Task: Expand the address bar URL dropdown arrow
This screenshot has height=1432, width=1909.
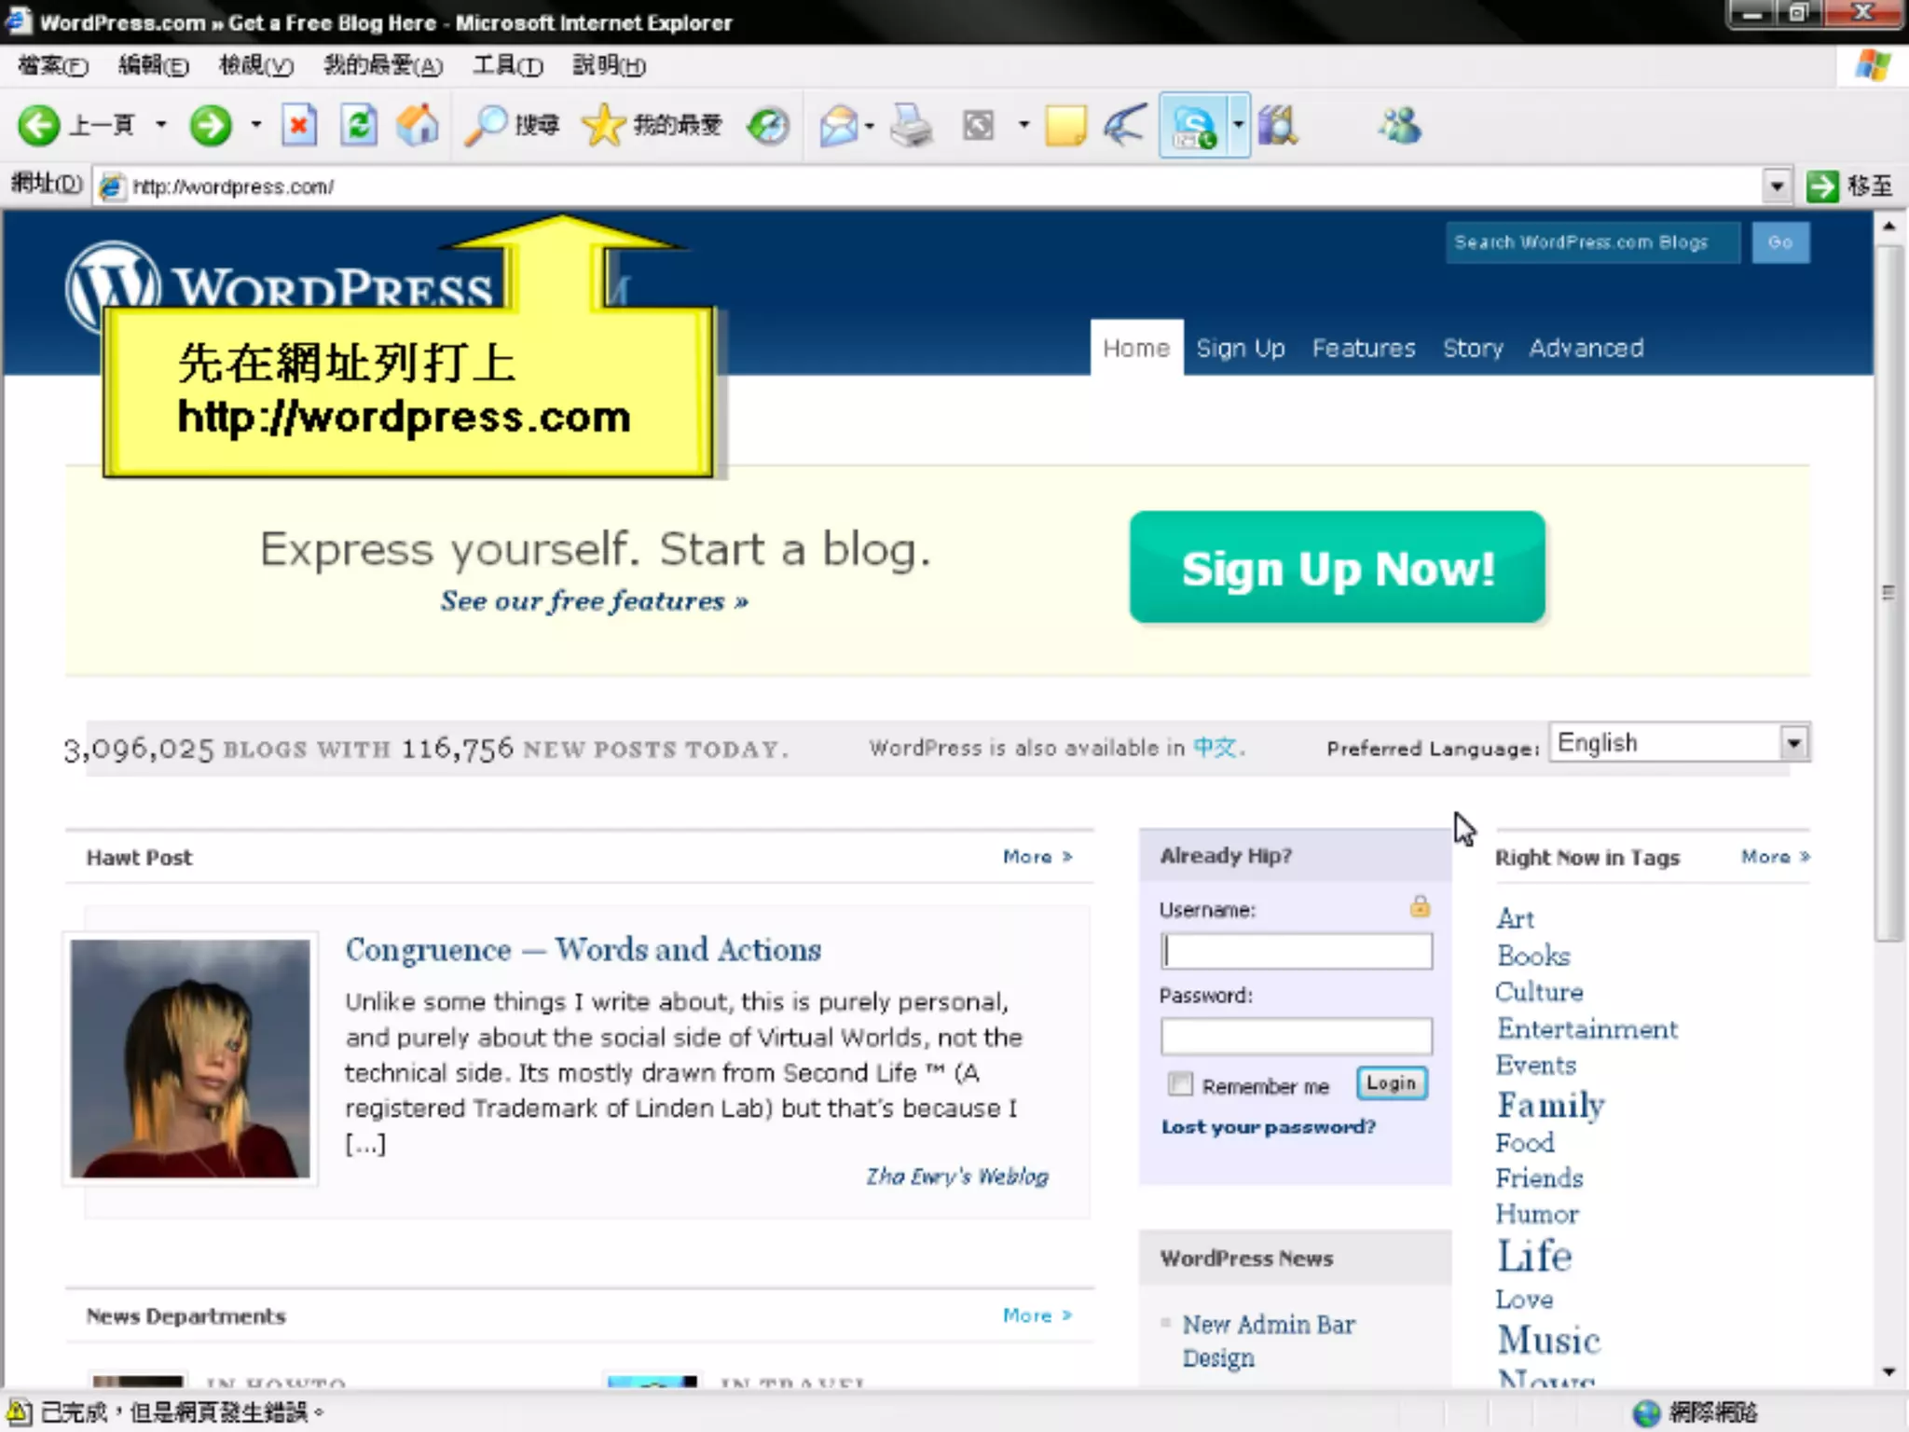Action: pyautogui.click(x=1777, y=186)
